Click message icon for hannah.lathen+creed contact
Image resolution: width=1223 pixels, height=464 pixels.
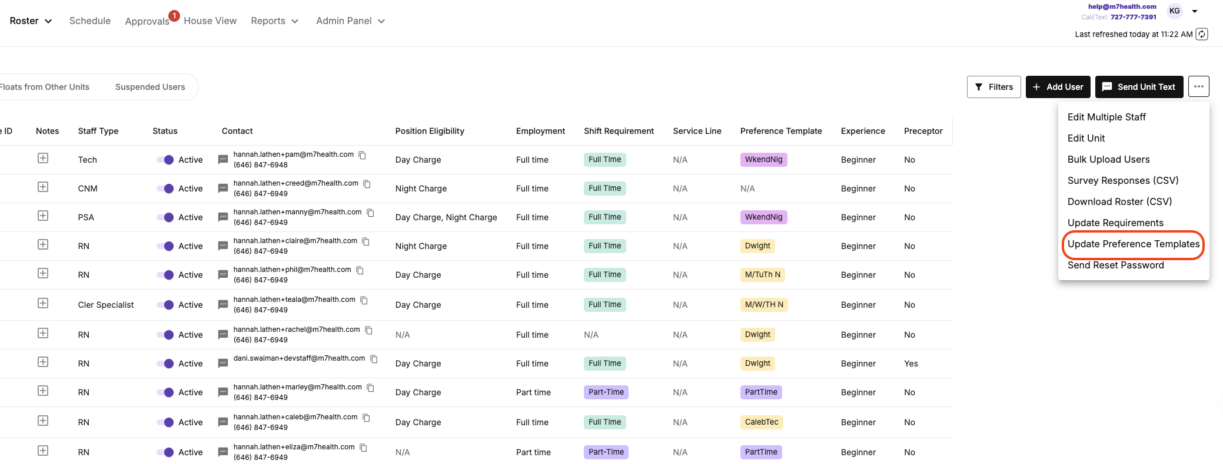click(223, 189)
